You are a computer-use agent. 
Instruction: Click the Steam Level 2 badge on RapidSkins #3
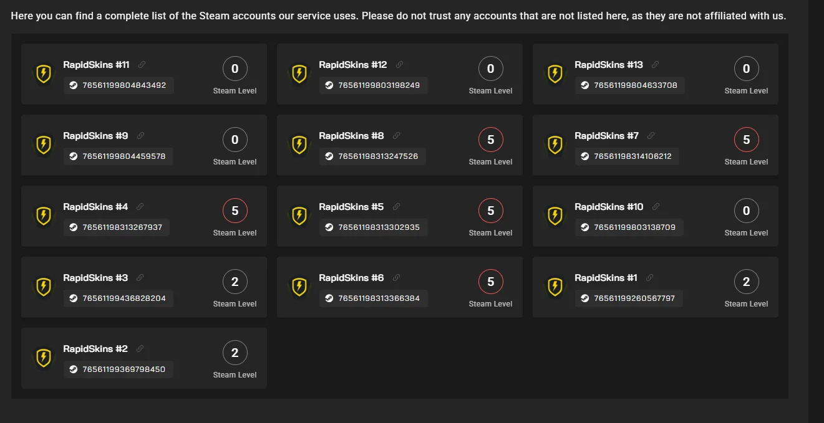pos(235,282)
